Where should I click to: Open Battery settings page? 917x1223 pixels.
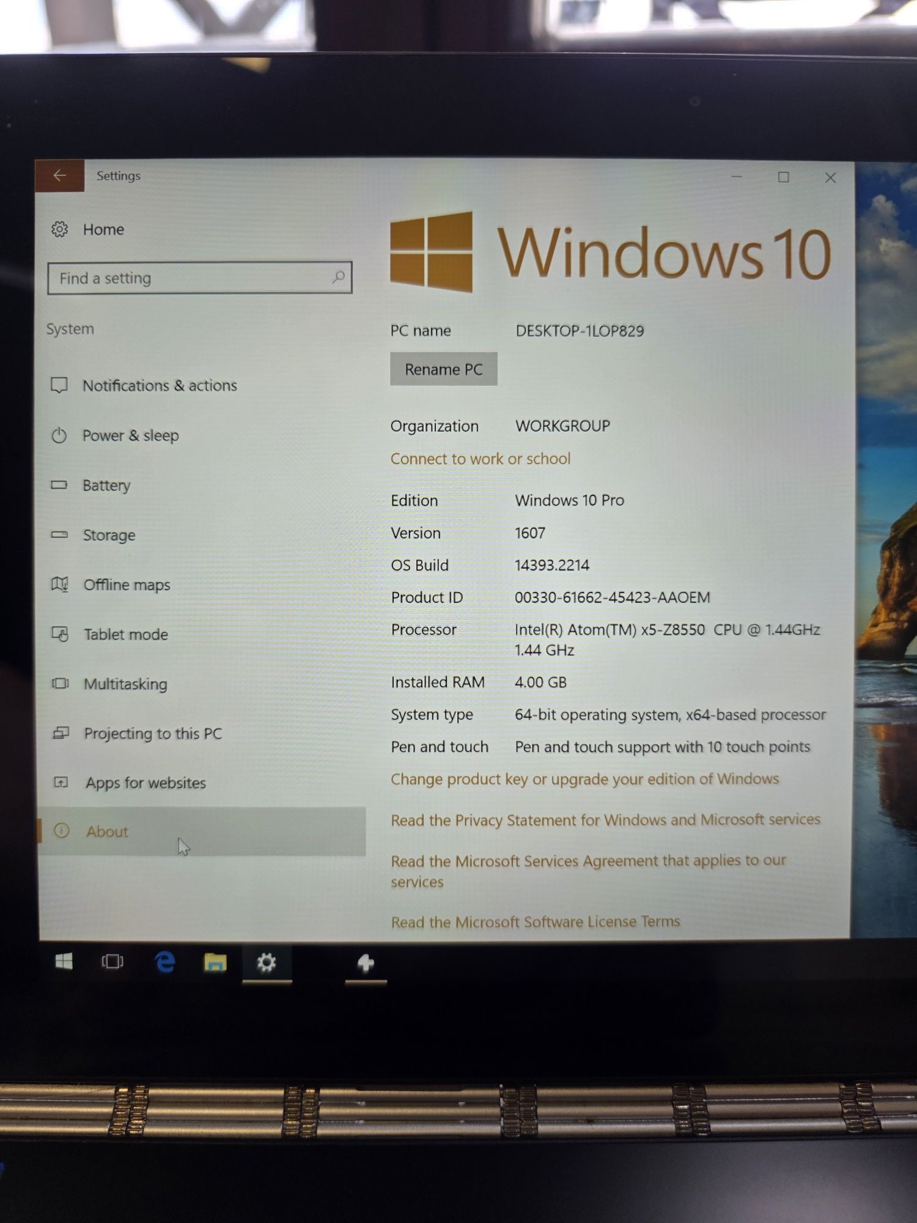(x=107, y=485)
